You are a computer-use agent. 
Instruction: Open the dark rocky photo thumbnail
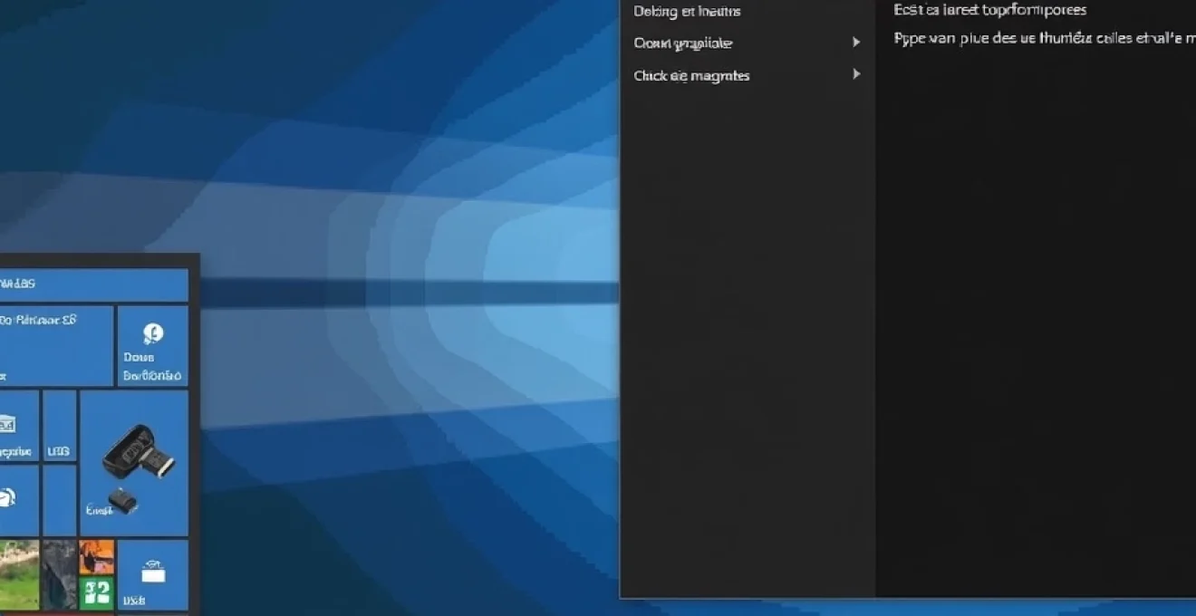(x=60, y=575)
